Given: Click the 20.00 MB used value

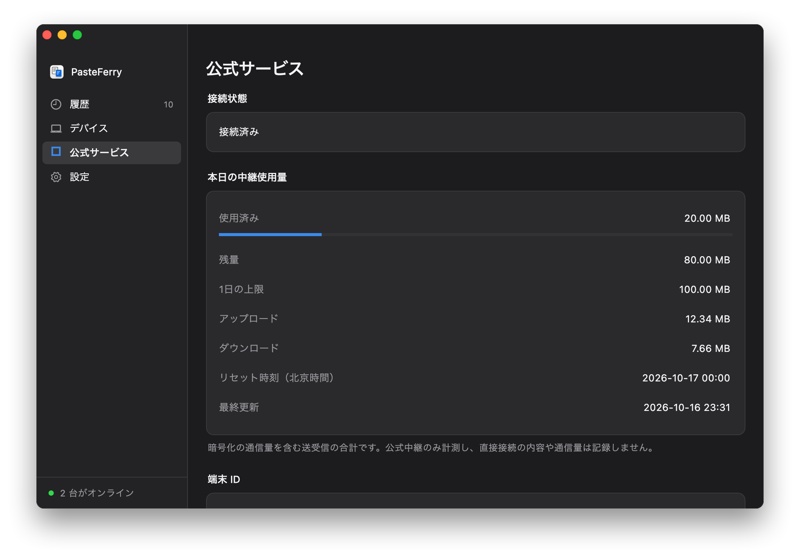Looking at the screenshot, I should [x=707, y=218].
